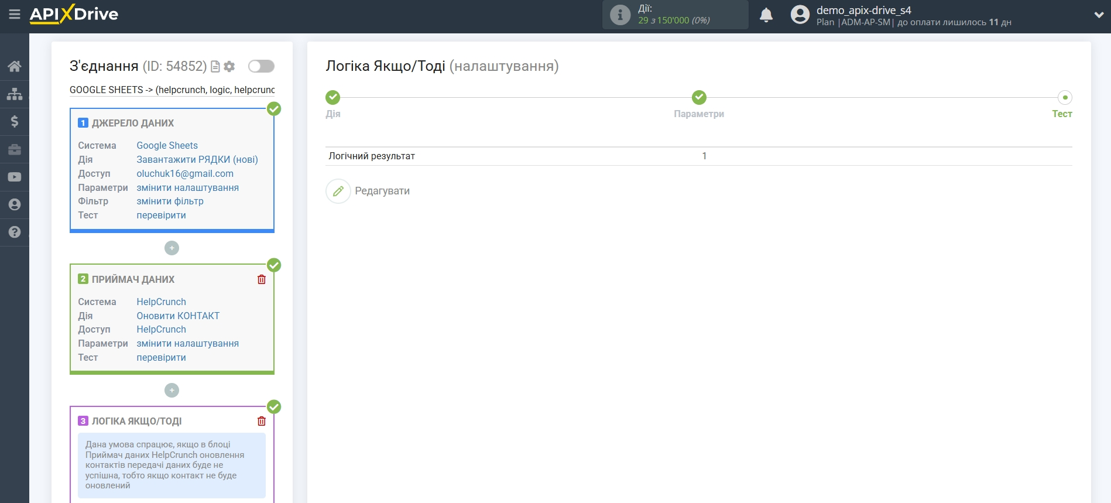This screenshot has width=1111, height=503.
Task: Open the video tutorials sidebar icon
Action: (15, 177)
